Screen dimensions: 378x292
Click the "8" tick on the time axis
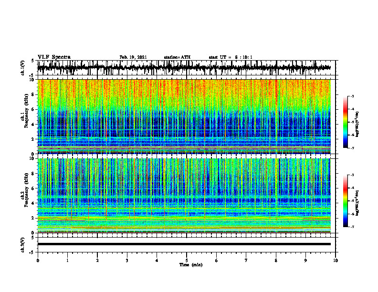(x=276, y=261)
